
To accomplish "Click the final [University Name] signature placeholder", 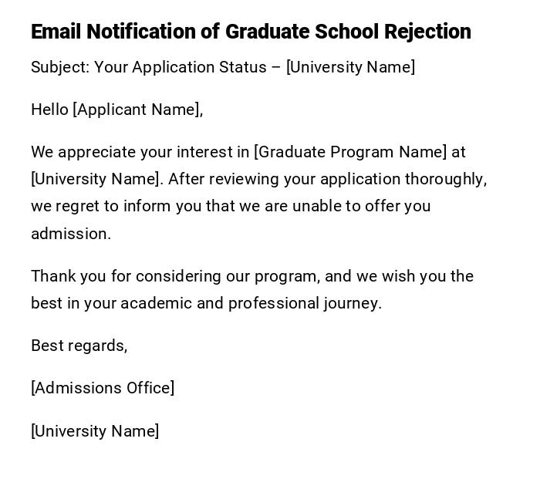I will (95, 431).
